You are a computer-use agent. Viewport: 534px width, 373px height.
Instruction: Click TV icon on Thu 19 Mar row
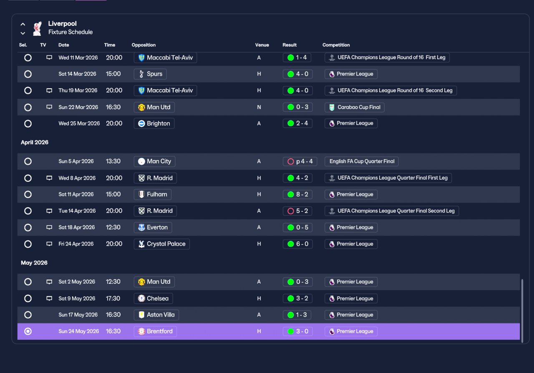coord(49,90)
